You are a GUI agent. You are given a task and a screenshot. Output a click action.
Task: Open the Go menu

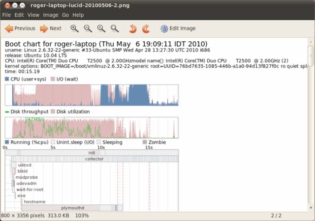(65, 15)
